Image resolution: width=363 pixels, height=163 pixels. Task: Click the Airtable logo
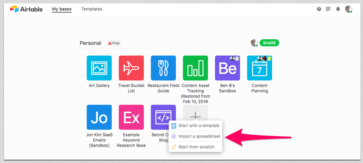coord(26,9)
